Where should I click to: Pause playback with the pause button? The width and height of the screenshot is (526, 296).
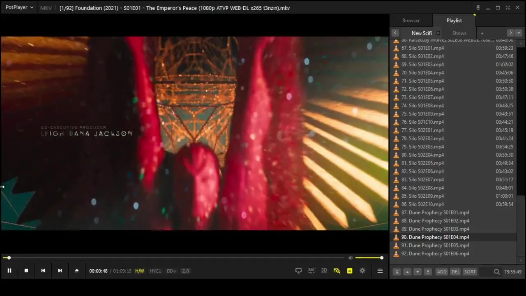pyautogui.click(x=9, y=271)
